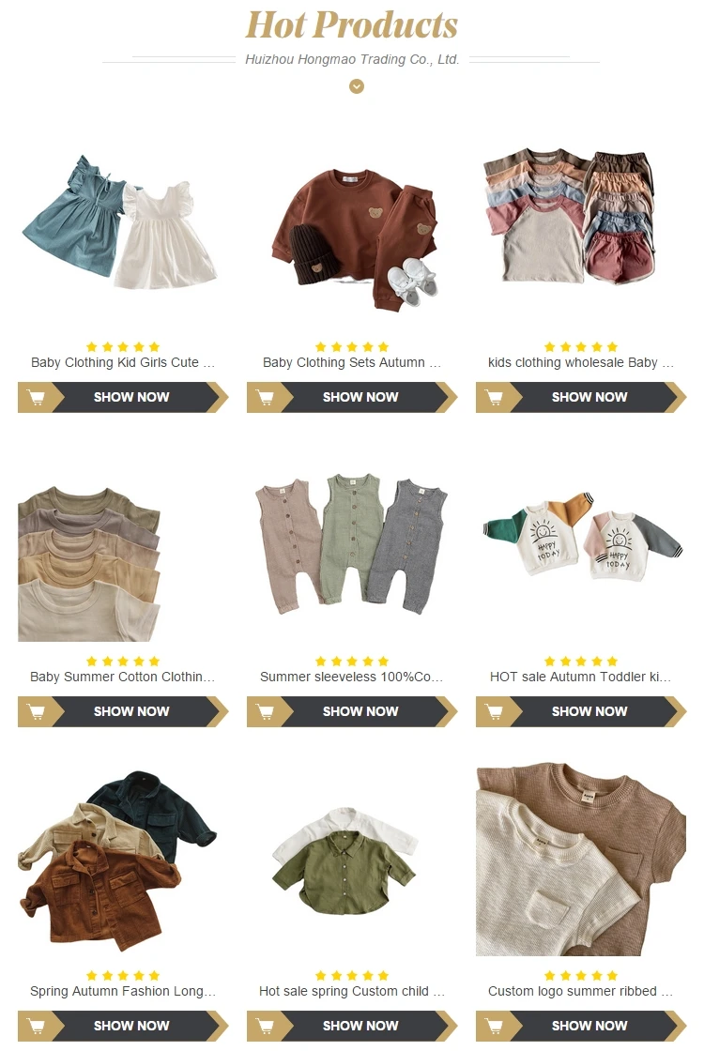View the corduroy jackets product image

click(117, 861)
